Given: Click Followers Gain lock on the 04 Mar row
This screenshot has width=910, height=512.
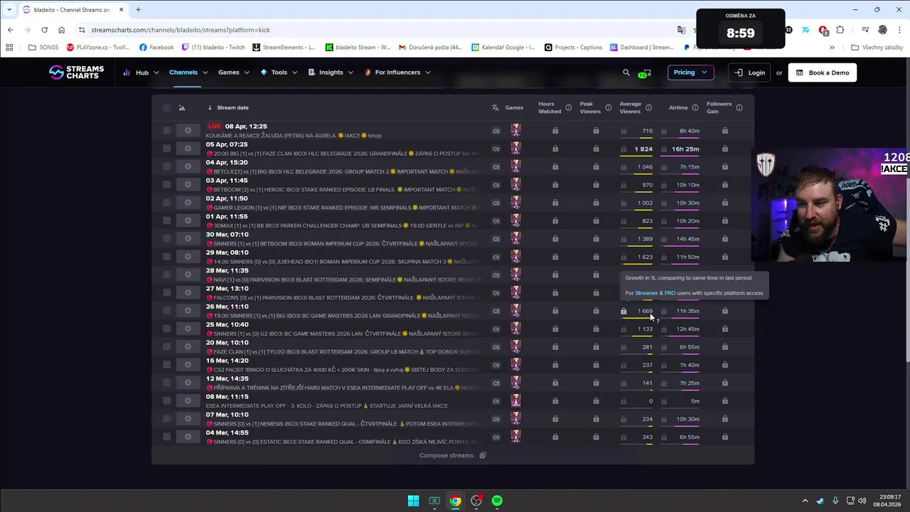Looking at the screenshot, I should point(725,437).
